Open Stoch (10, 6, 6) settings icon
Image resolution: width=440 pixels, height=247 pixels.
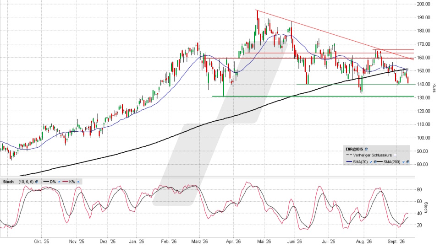(x=37, y=182)
